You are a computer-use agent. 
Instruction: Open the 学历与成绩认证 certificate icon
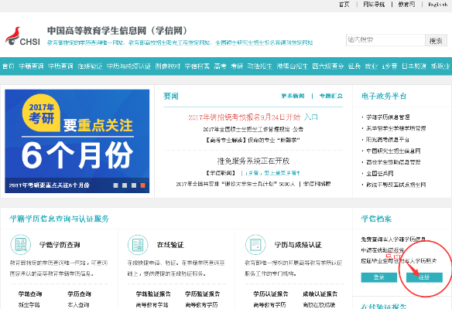click(255, 245)
